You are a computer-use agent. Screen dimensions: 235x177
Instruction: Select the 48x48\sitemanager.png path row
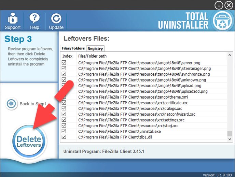144,69
